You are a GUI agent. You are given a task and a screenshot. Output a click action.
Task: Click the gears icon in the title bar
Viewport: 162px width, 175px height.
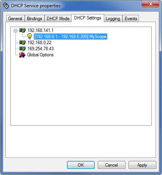6,6
